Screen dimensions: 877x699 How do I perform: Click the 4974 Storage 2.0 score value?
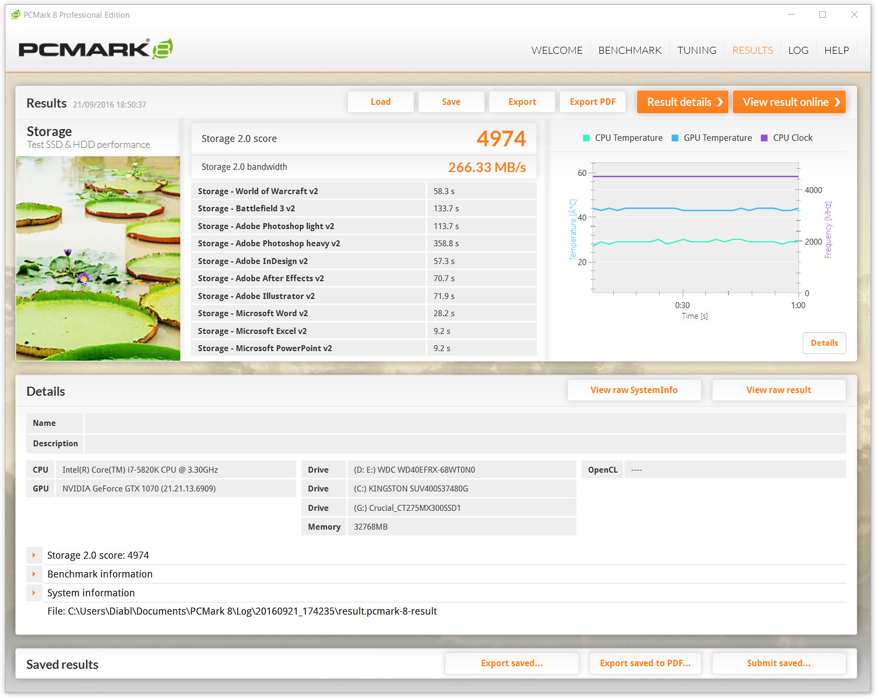tap(501, 139)
